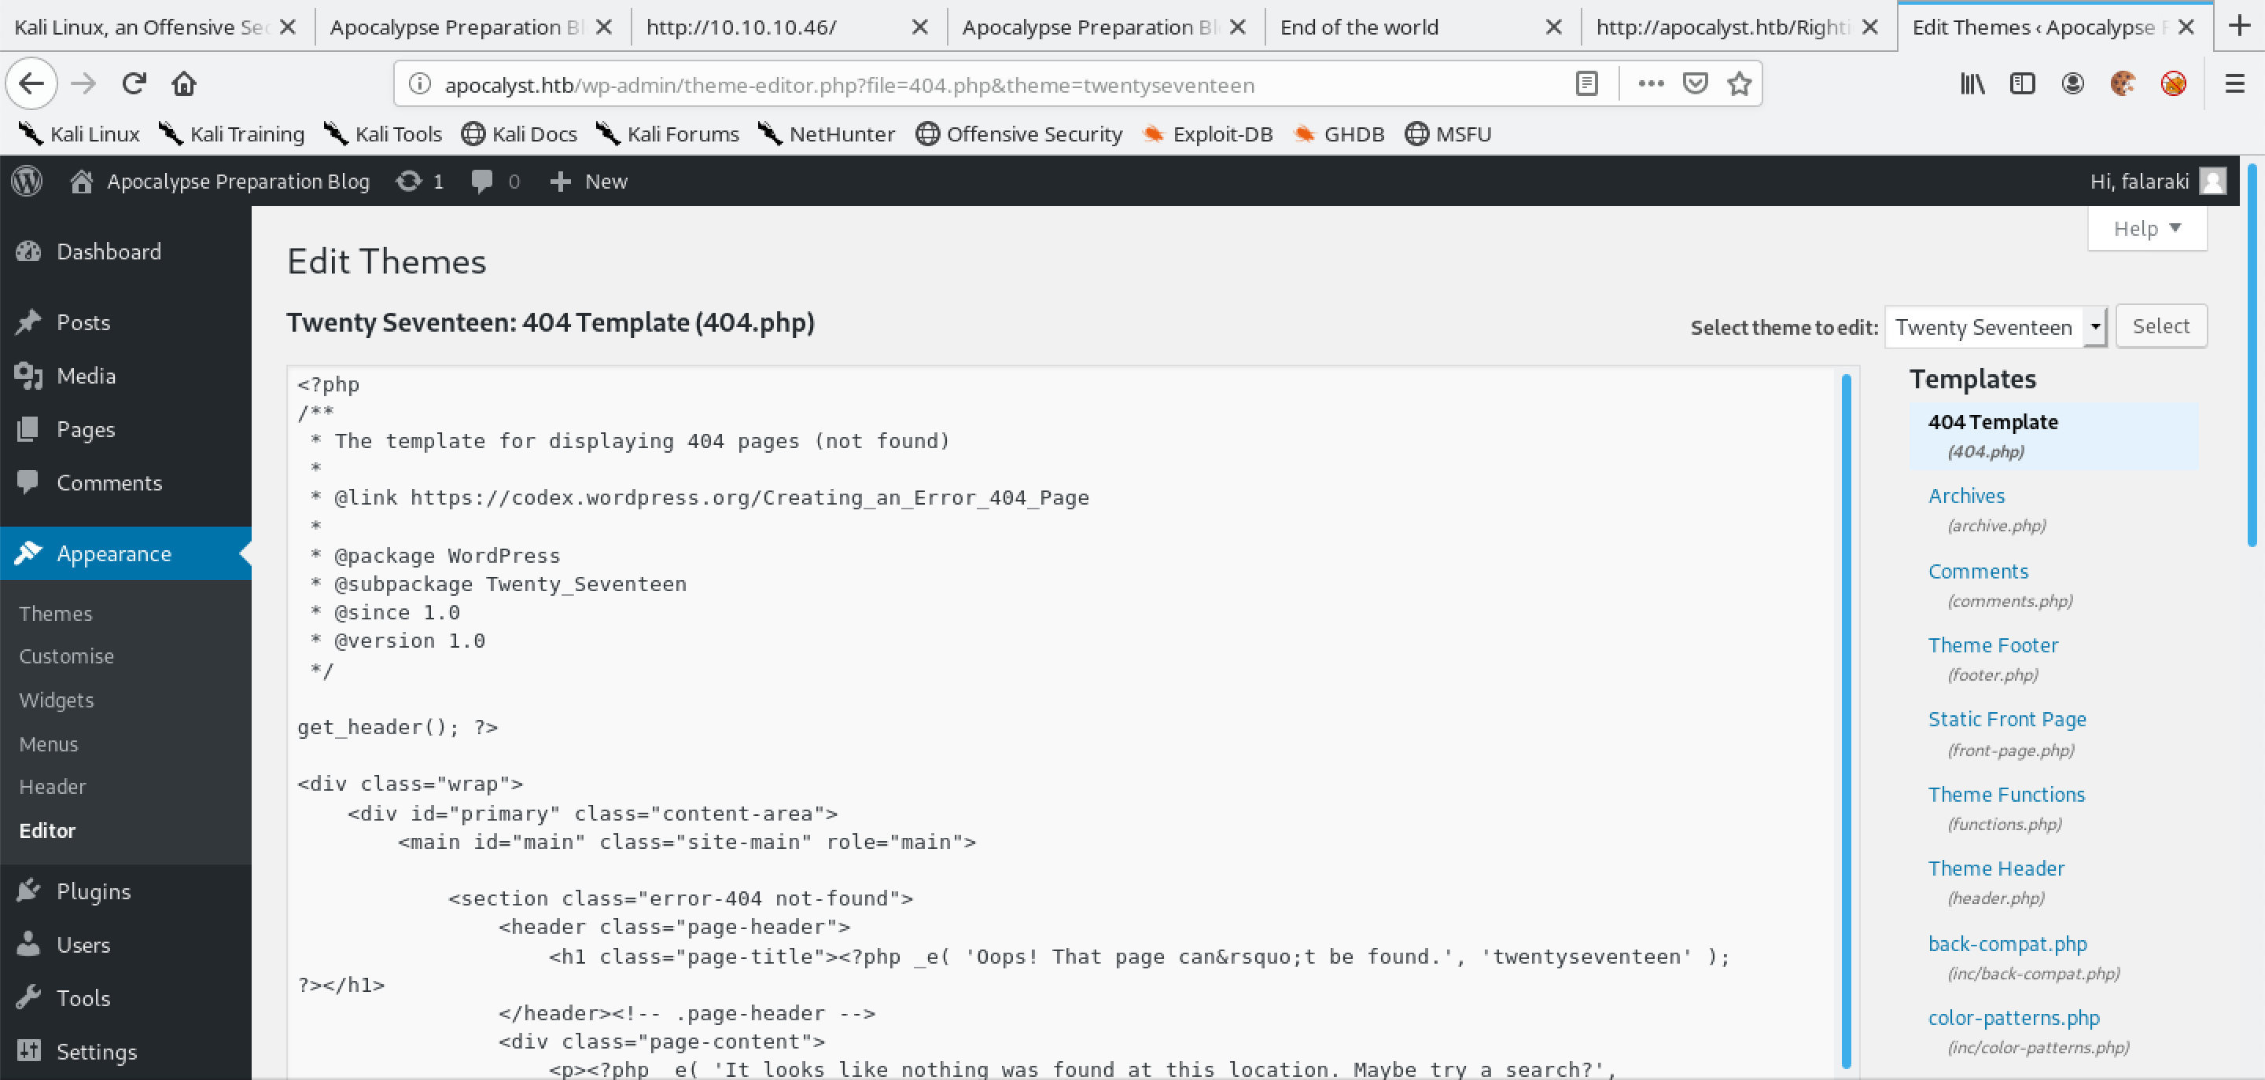
Task: Click the Theme Functions link
Action: (2006, 794)
